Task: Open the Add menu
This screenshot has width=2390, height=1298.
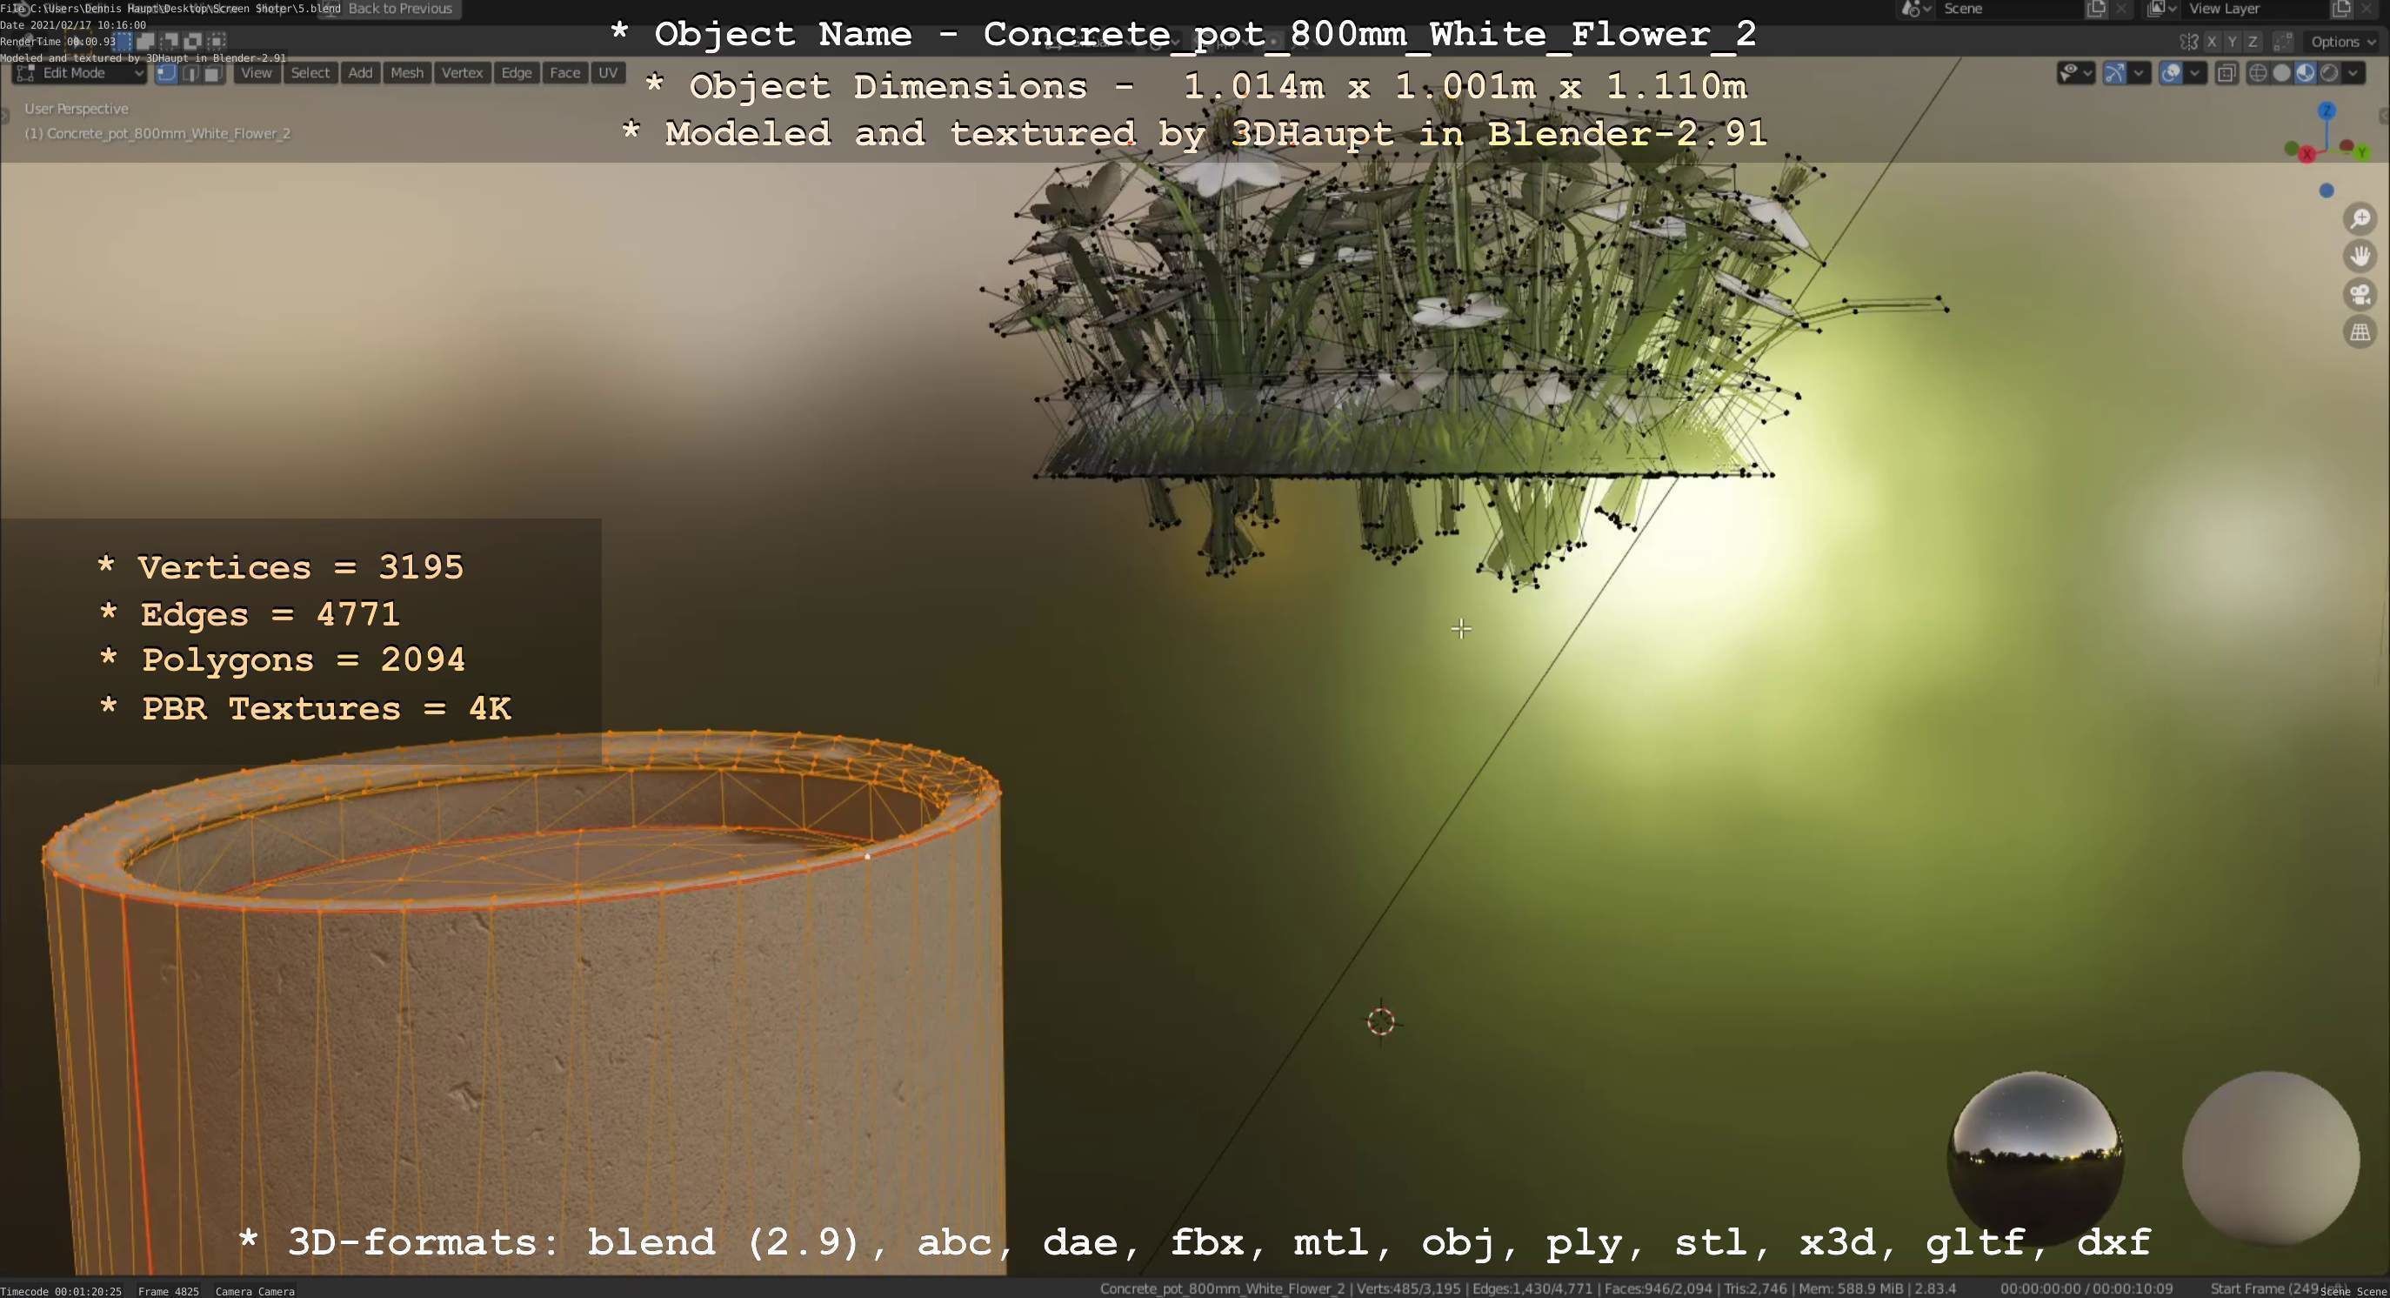Action: click(360, 73)
